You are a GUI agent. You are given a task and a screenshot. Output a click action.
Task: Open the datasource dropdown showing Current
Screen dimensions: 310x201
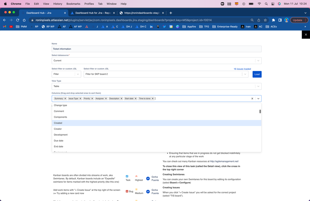click(x=258, y=60)
